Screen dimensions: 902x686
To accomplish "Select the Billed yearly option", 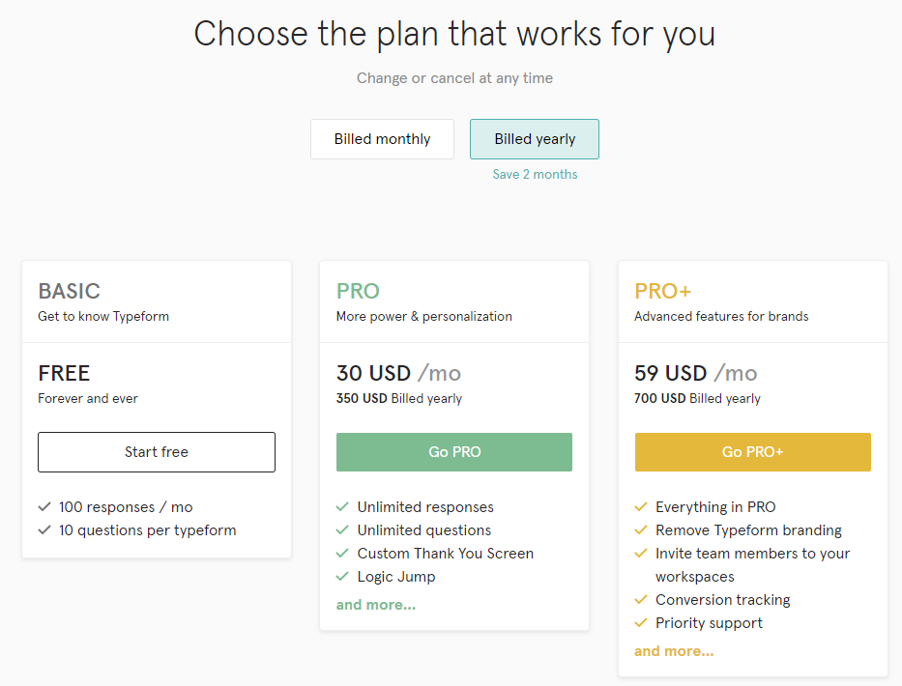I will (x=535, y=139).
